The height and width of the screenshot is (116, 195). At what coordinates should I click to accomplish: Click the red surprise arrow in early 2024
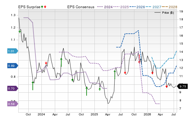[46, 63]
